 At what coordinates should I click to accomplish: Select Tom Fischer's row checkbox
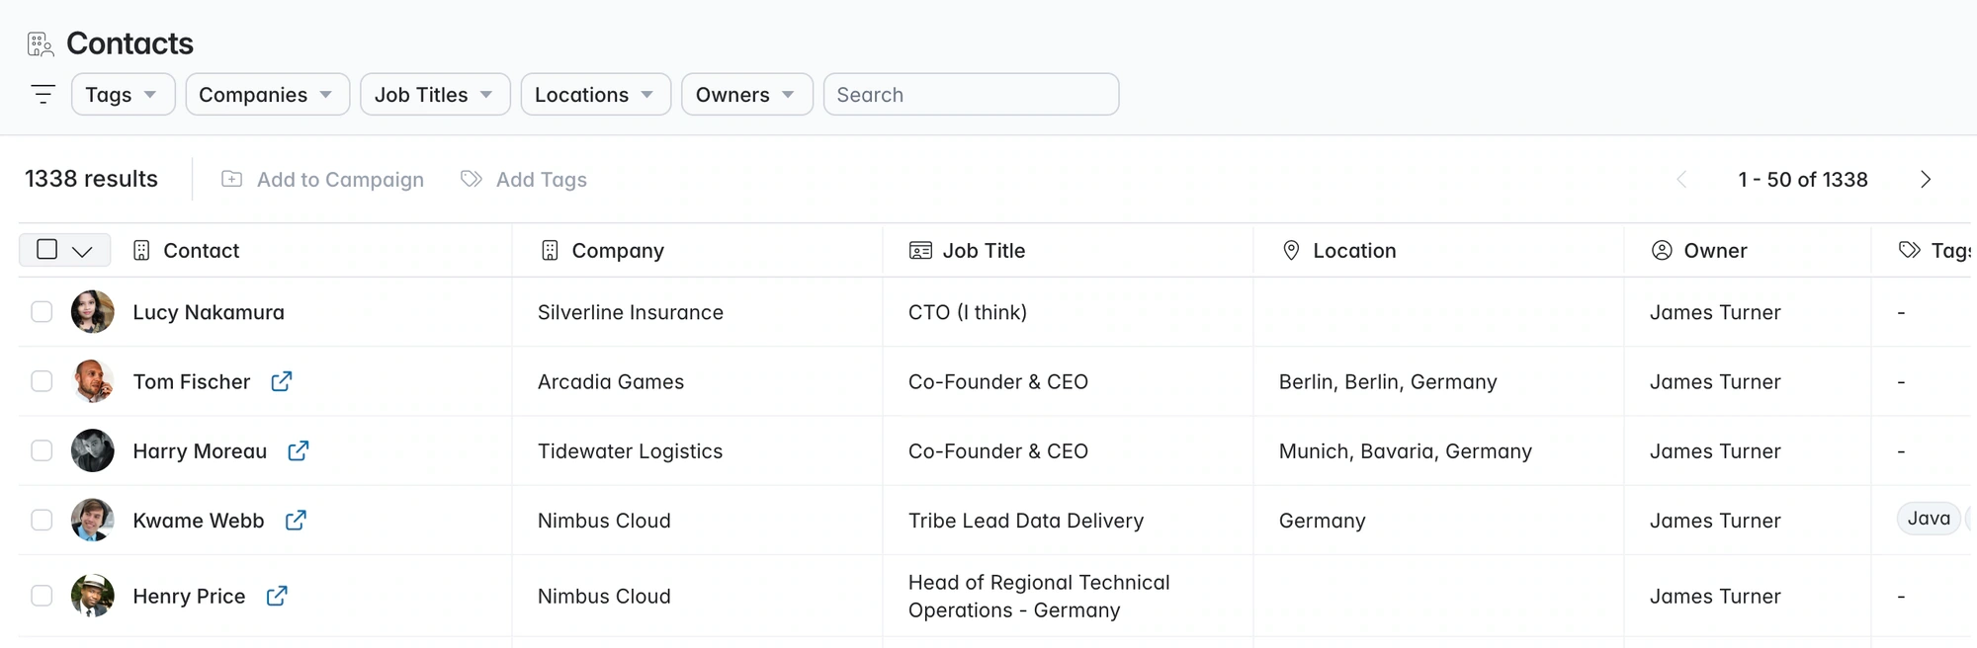click(x=42, y=381)
